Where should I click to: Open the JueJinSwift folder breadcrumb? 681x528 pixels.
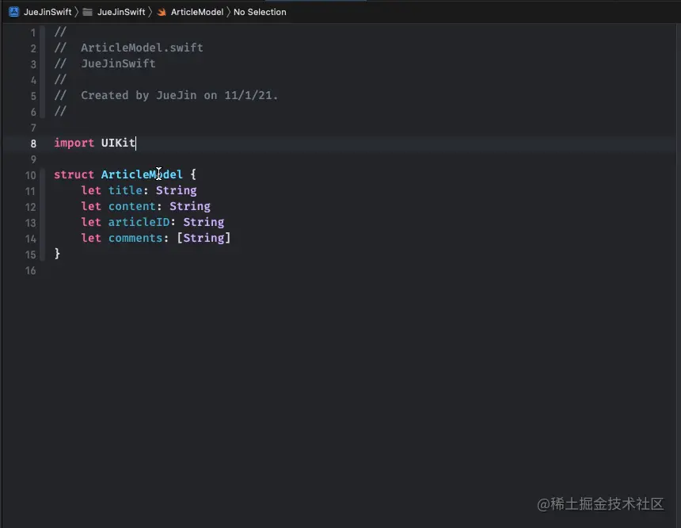point(121,12)
